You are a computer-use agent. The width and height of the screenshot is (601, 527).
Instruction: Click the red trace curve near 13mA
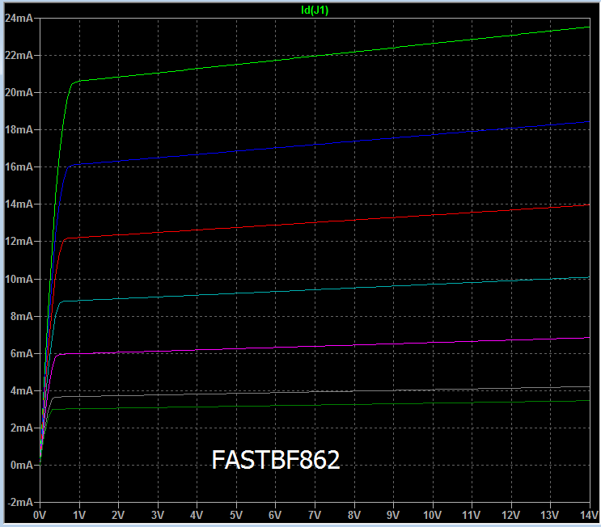tap(315, 222)
